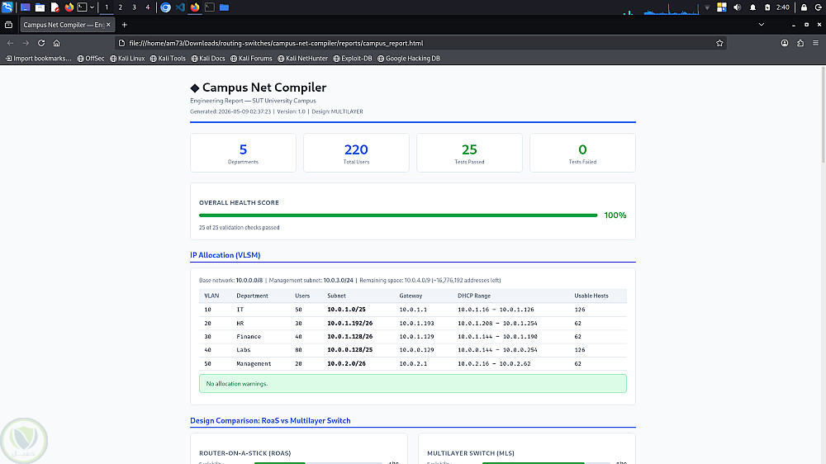Expand the network tray dropdown arrow

(x=707, y=7)
